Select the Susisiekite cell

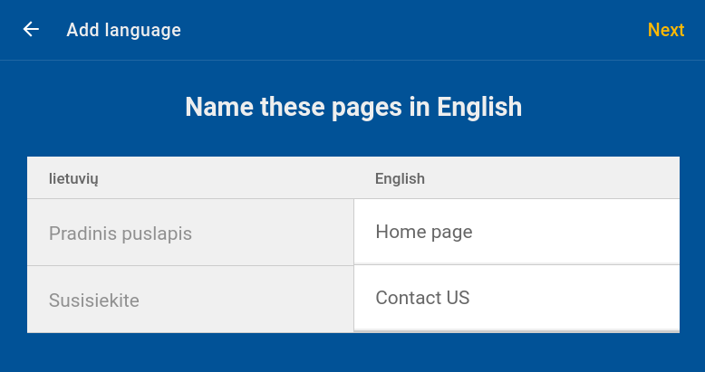point(190,300)
